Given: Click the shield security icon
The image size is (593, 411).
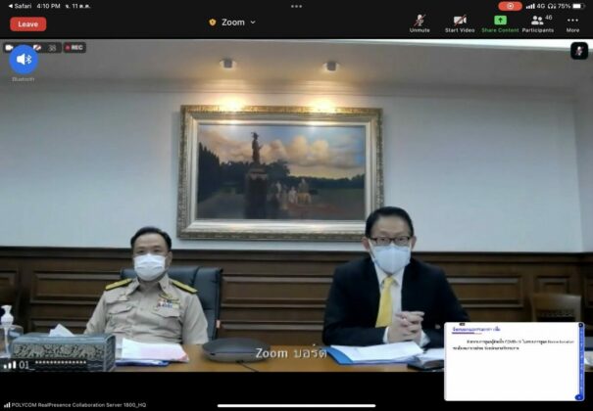Looking at the screenshot, I should (x=213, y=23).
